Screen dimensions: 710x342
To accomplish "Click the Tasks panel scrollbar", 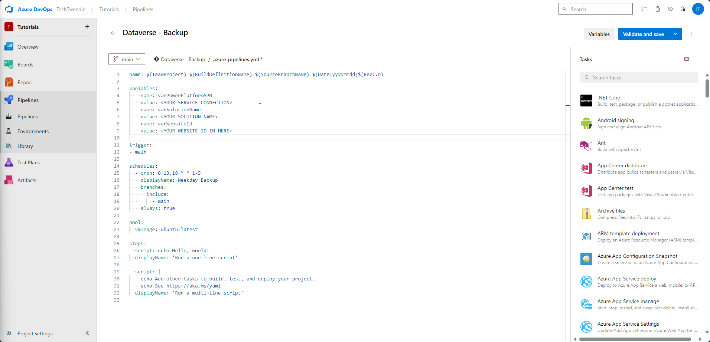I will (x=707, y=89).
